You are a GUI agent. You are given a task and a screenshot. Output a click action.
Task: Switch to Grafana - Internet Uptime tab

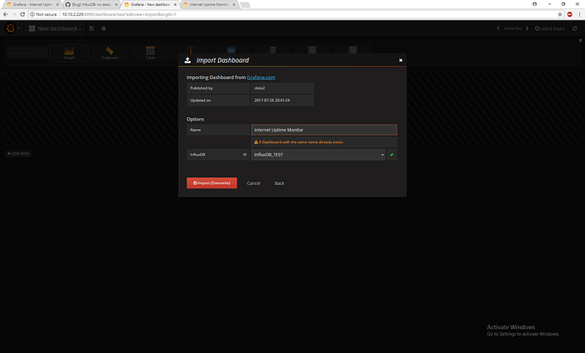pyautogui.click(x=32, y=4)
